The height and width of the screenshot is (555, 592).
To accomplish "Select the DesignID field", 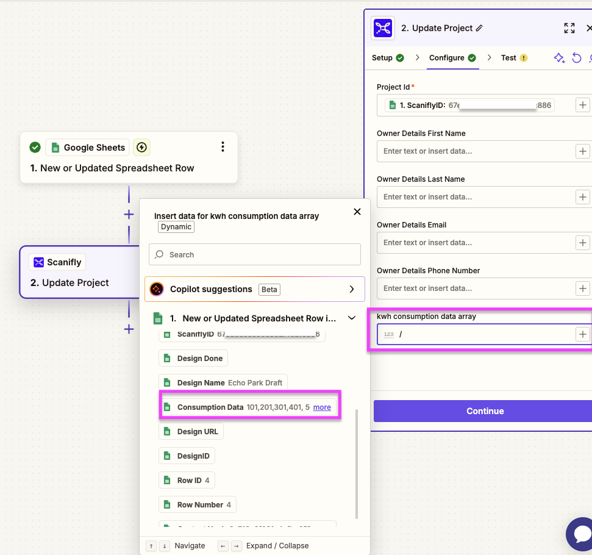I will click(187, 456).
